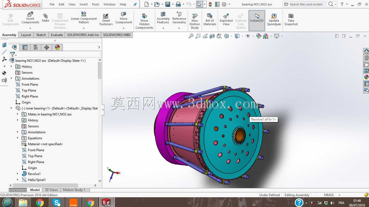Image resolution: width=369 pixels, height=207 pixels.
Task: Switch to 3D Views tab
Action: click(51, 190)
